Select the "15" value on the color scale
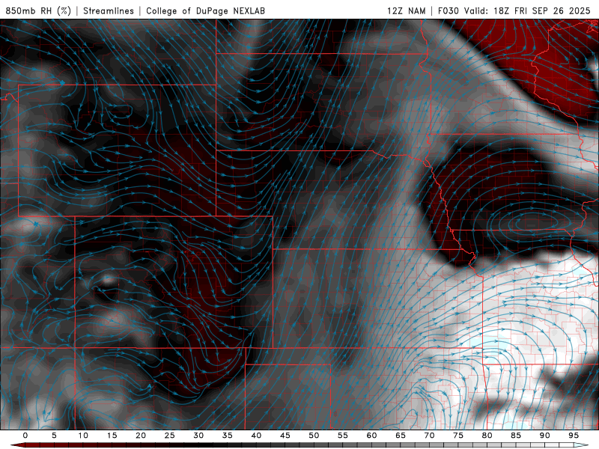Viewport: 599px width, 449px height. tap(112, 436)
